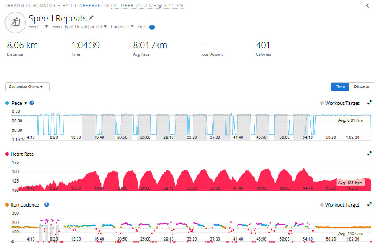Image resolution: width=374 pixels, height=249 pixels.
Task: Switch chart axis to Distance
Action: (362, 87)
